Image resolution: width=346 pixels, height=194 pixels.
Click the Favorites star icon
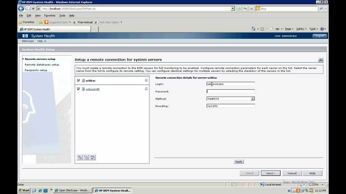20,22
